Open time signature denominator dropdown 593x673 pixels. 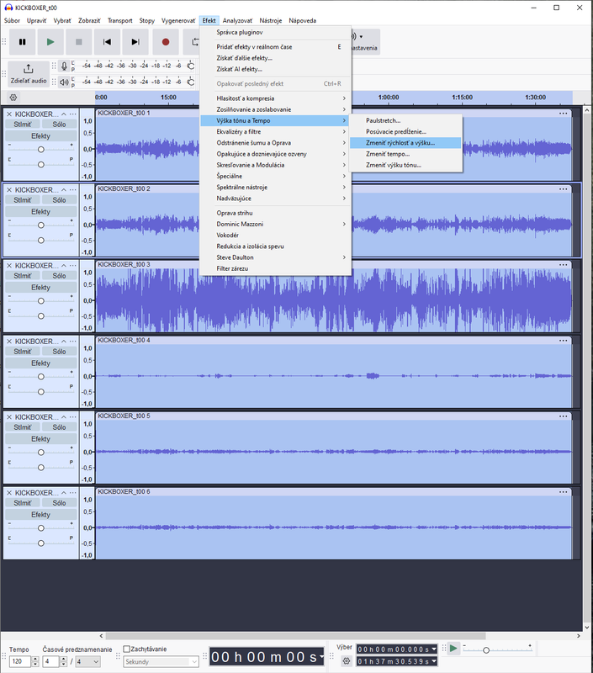pos(88,662)
